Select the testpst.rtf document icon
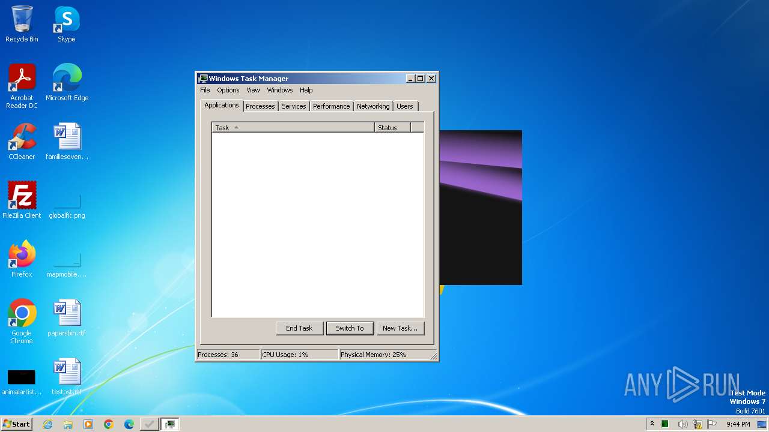 point(67,376)
